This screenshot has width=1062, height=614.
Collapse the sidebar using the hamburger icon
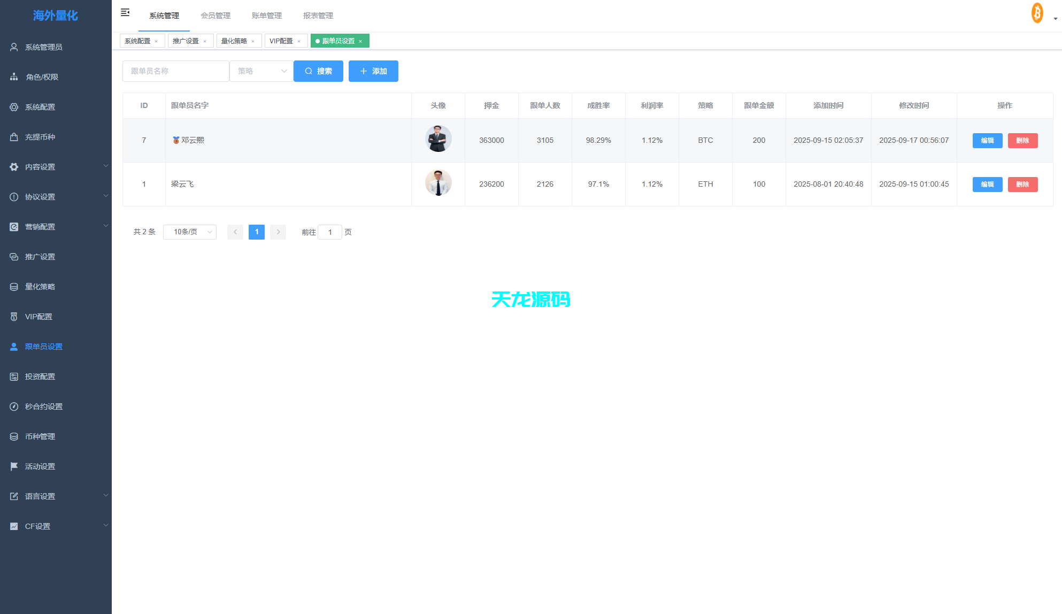(125, 12)
